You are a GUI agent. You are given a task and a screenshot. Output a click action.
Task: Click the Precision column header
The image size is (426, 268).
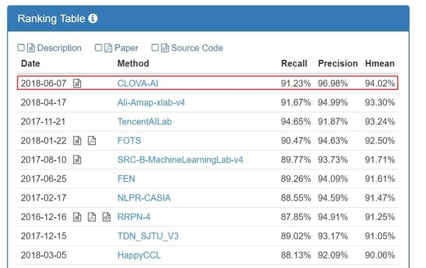(338, 63)
